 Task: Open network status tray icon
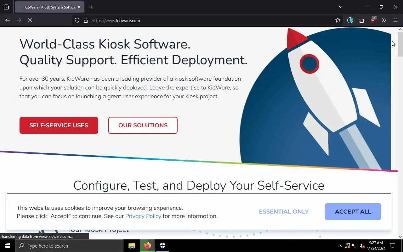pyautogui.click(x=355, y=246)
